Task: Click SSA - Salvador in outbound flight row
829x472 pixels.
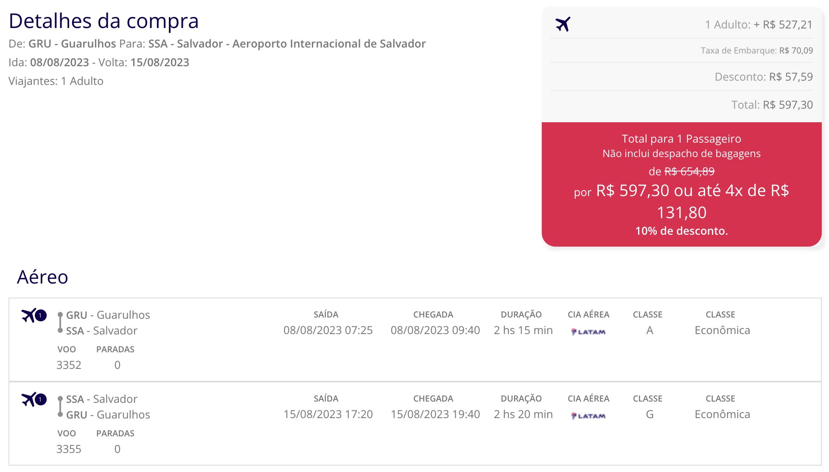Action: tap(101, 331)
